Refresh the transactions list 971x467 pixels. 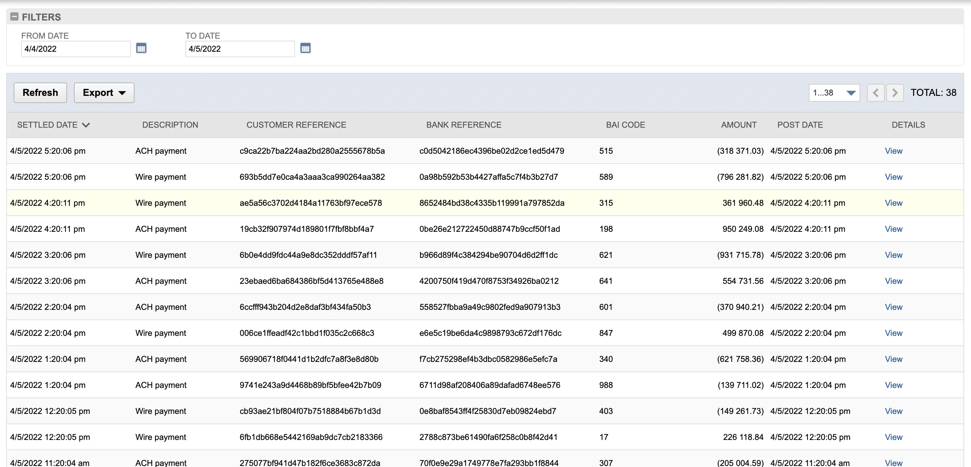pyautogui.click(x=40, y=93)
